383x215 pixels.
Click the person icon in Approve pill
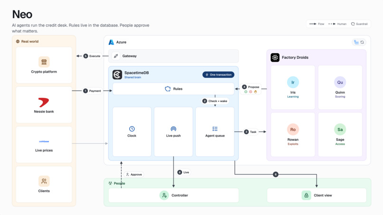pos(127,175)
